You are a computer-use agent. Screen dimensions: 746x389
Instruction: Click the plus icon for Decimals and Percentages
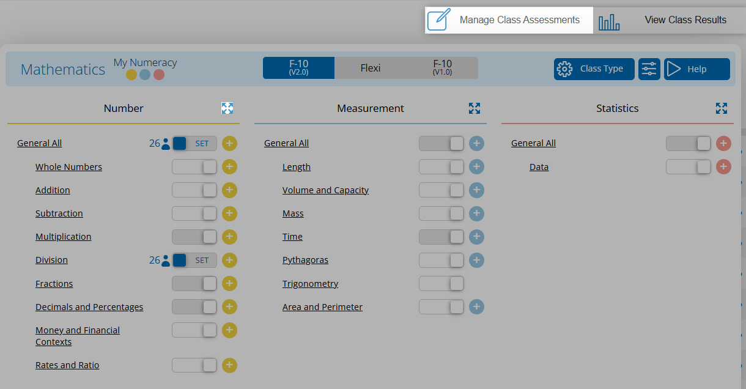229,307
